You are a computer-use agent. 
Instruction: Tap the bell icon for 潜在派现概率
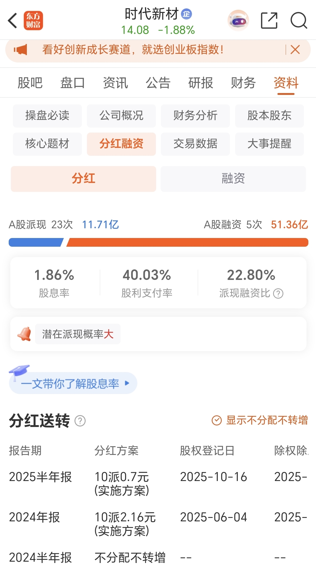click(x=24, y=334)
